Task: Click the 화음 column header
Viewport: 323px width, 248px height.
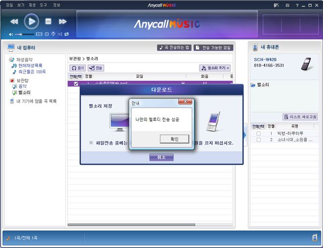Action: point(204,76)
